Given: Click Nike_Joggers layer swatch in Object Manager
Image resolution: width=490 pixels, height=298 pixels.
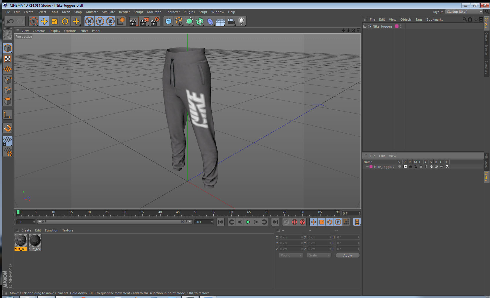Looking at the screenshot, I should [x=397, y=26].
